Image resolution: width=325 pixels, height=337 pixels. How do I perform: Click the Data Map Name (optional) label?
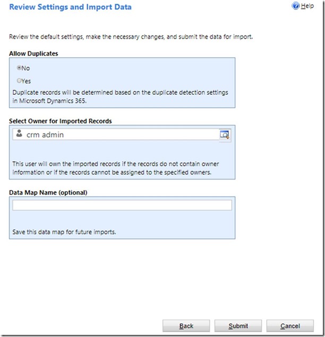click(48, 192)
